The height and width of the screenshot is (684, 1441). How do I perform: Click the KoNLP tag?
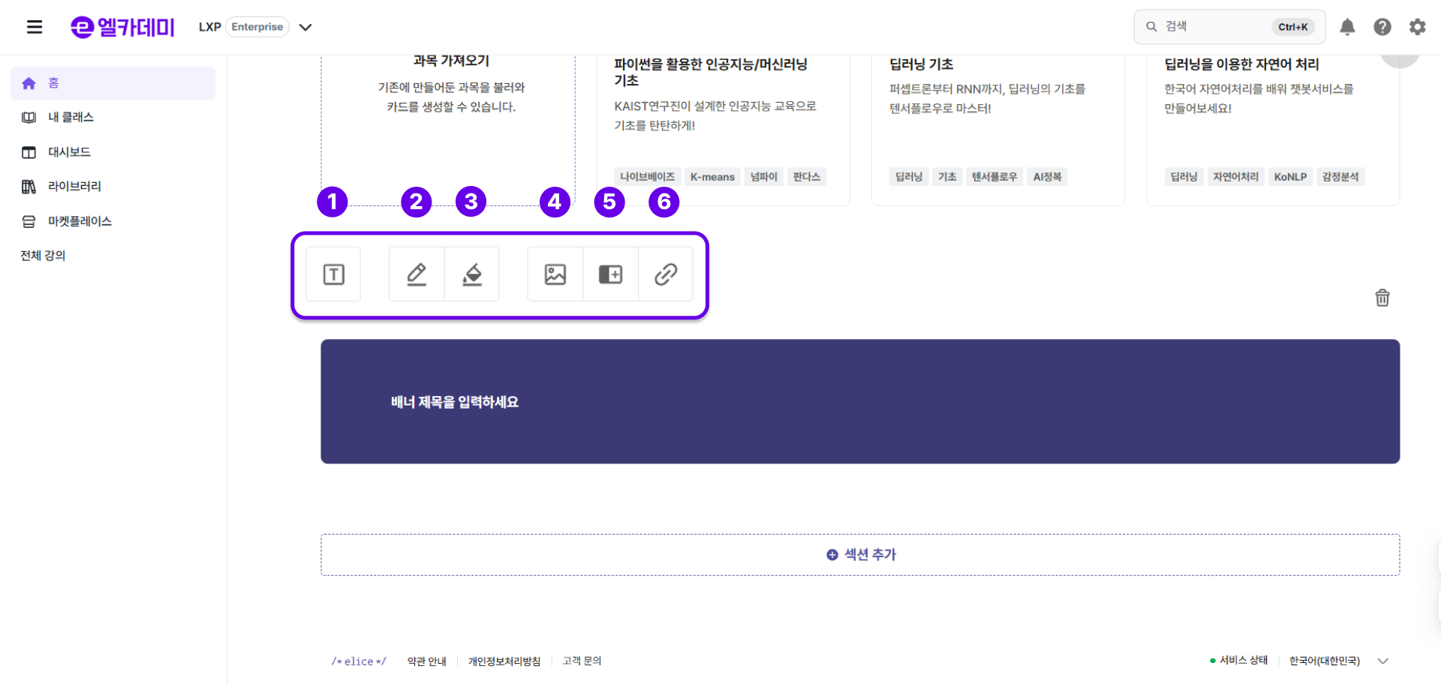1290,177
